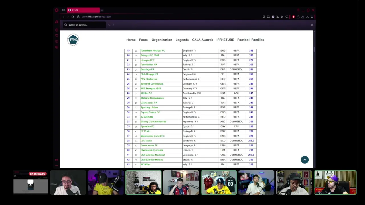The width and height of the screenshot is (365, 205).
Task: Open the bookmarks heart in Opera sidebar
Action: [x=56, y=36]
